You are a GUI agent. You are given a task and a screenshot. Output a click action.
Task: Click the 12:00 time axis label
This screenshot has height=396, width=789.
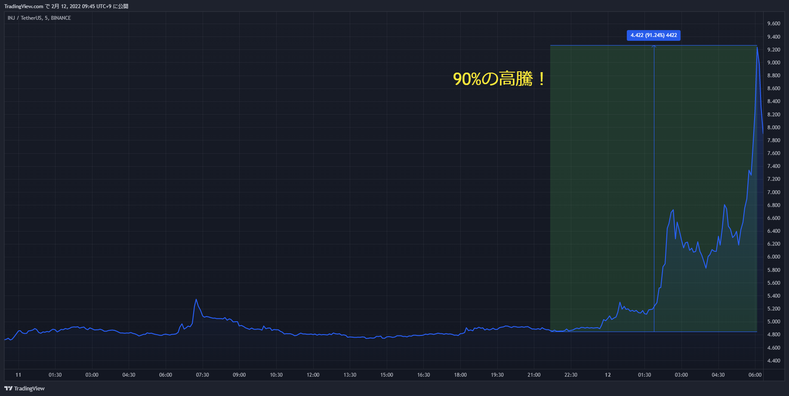[313, 375]
